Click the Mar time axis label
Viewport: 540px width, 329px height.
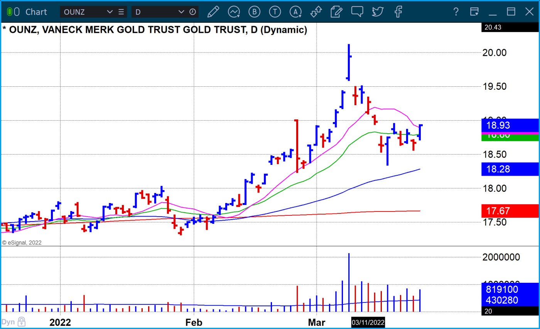coord(316,322)
